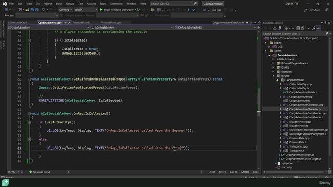Open the feedback icon near Live Share

(x=327, y=10)
